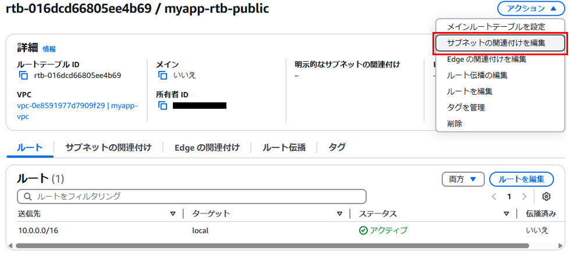Sort routes by 送信先 column
Viewport: 571px width, 253px height.
pyautogui.click(x=173, y=213)
